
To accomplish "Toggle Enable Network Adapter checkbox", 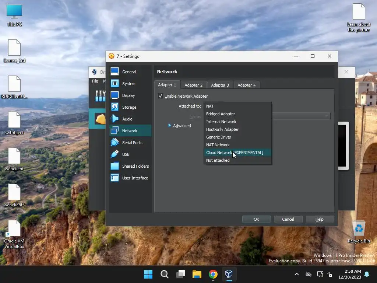I will [x=161, y=96].
